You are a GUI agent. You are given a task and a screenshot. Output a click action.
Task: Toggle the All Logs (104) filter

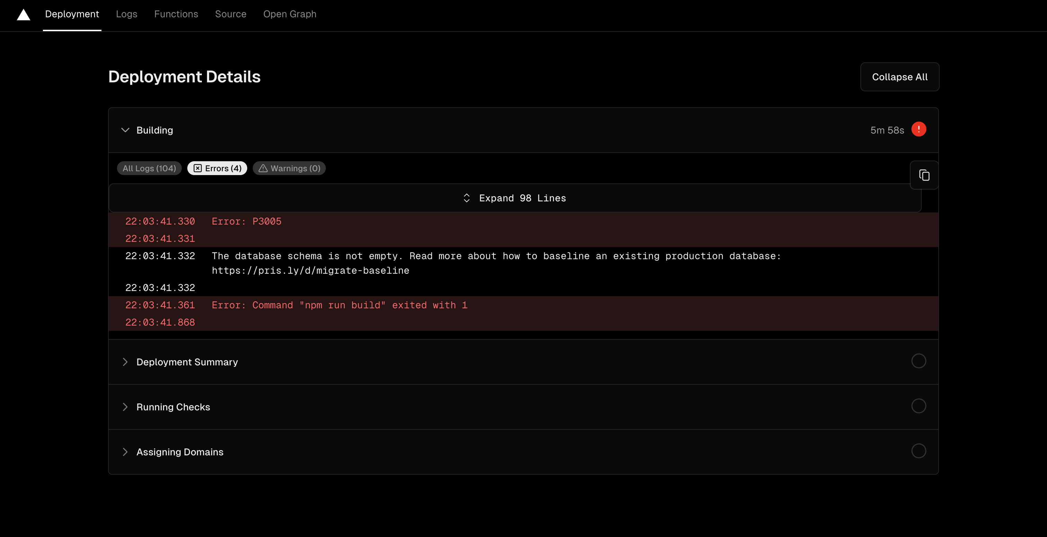[x=149, y=168]
